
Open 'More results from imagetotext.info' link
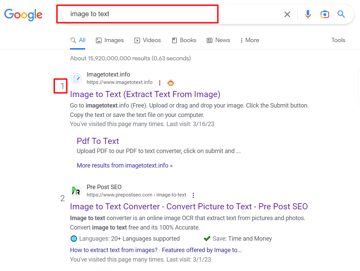click(125, 165)
